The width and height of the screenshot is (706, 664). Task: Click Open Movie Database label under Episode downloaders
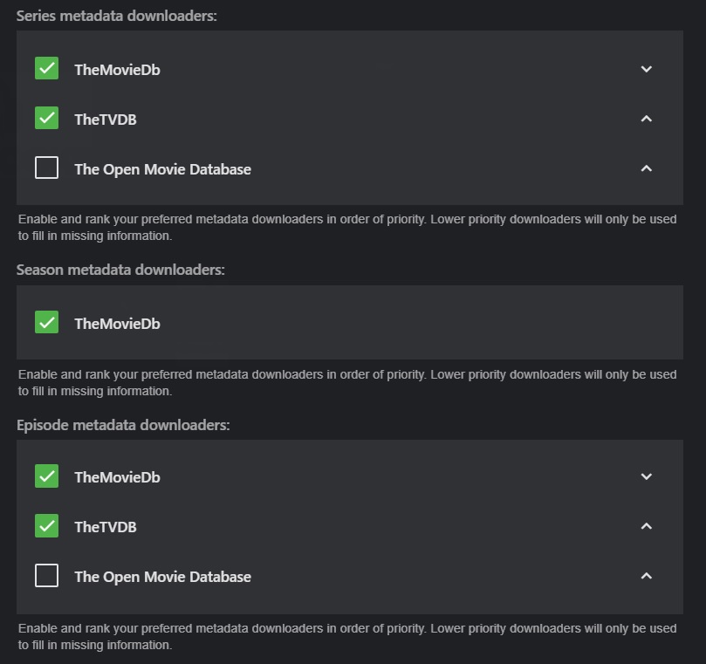tap(162, 577)
